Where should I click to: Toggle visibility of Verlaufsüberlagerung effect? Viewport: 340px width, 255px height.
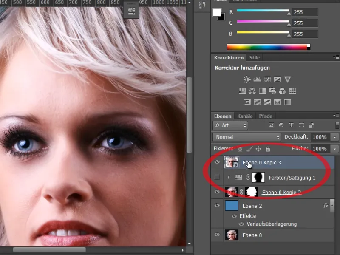[241, 224]
